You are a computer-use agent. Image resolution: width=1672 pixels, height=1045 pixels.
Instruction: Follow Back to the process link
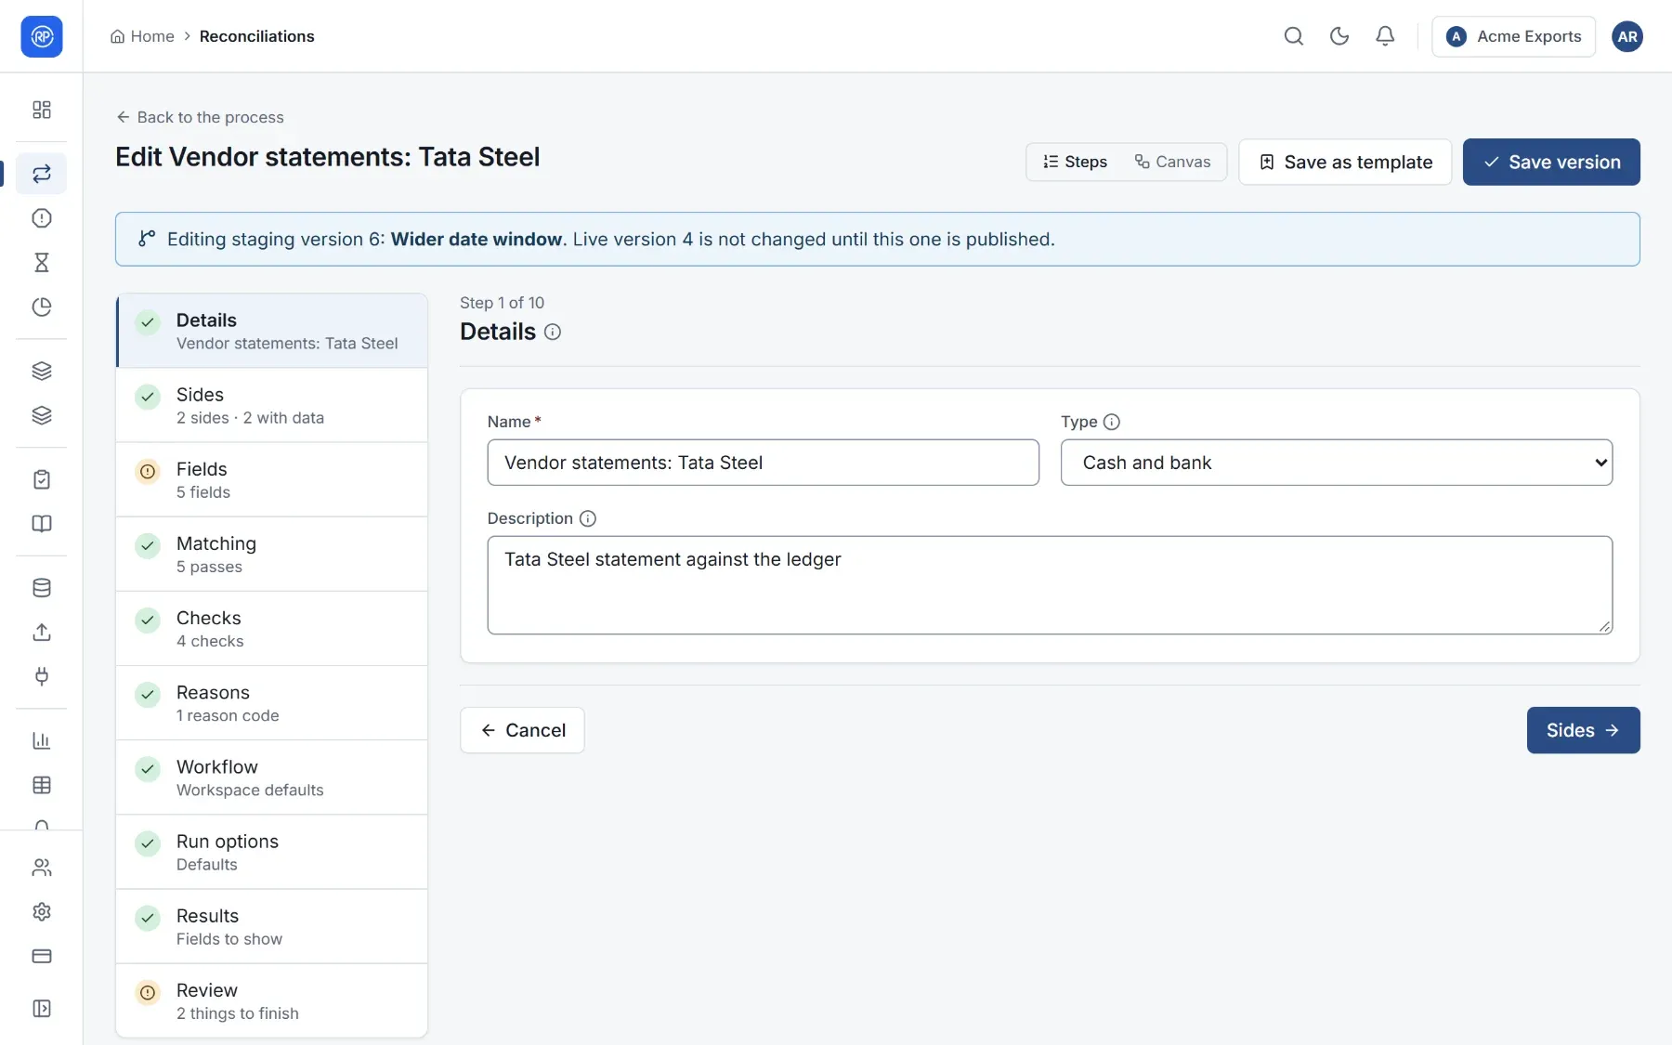[200, 117]
